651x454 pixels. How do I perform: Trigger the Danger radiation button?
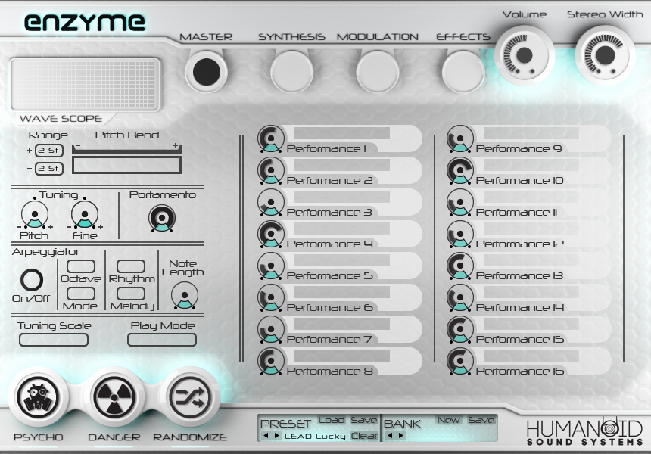coord(114,397)
